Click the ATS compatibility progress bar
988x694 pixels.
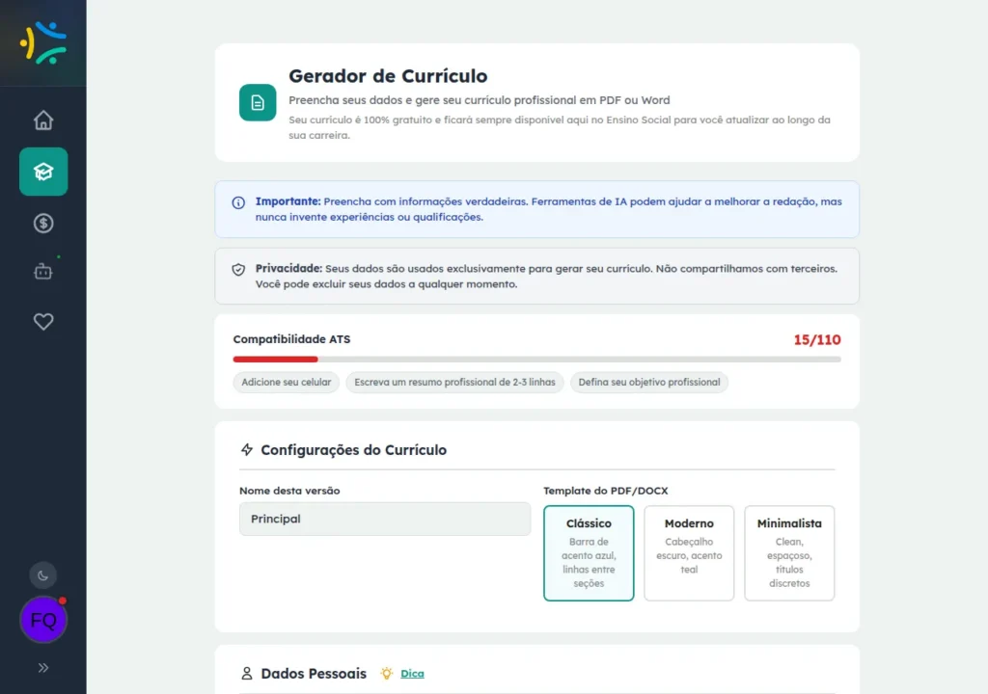pyautogui.click(x=536, y=359)
